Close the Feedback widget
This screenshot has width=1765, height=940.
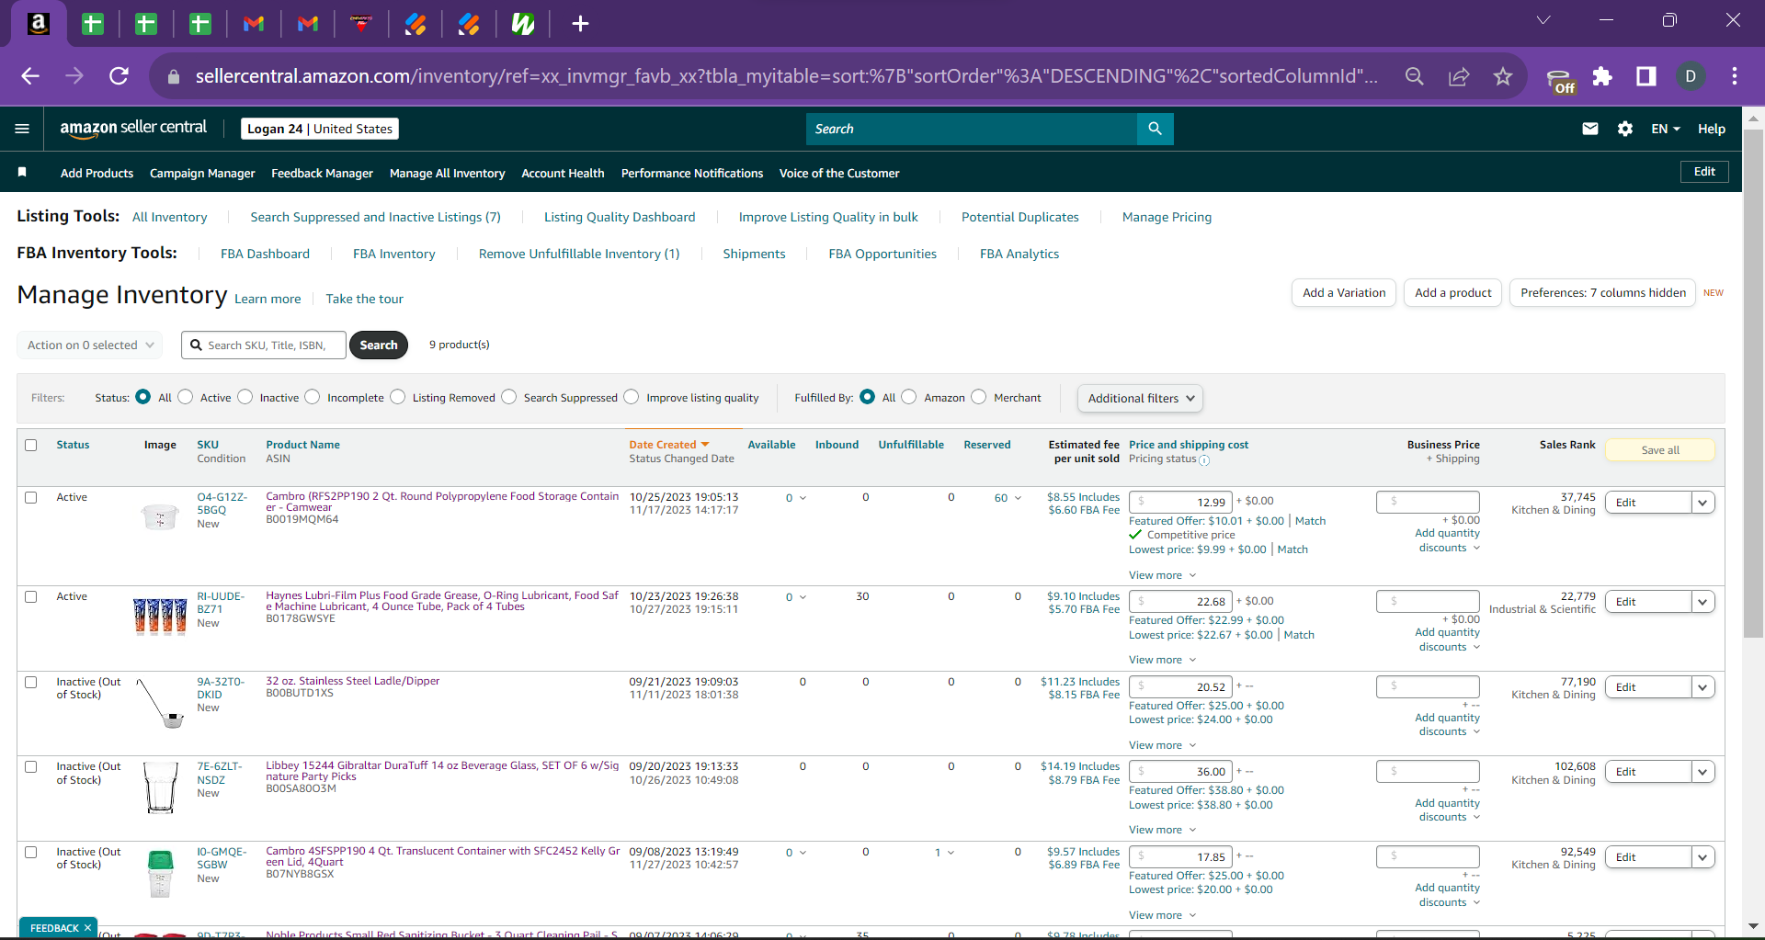pyautogui.click(x=87, y=927)
